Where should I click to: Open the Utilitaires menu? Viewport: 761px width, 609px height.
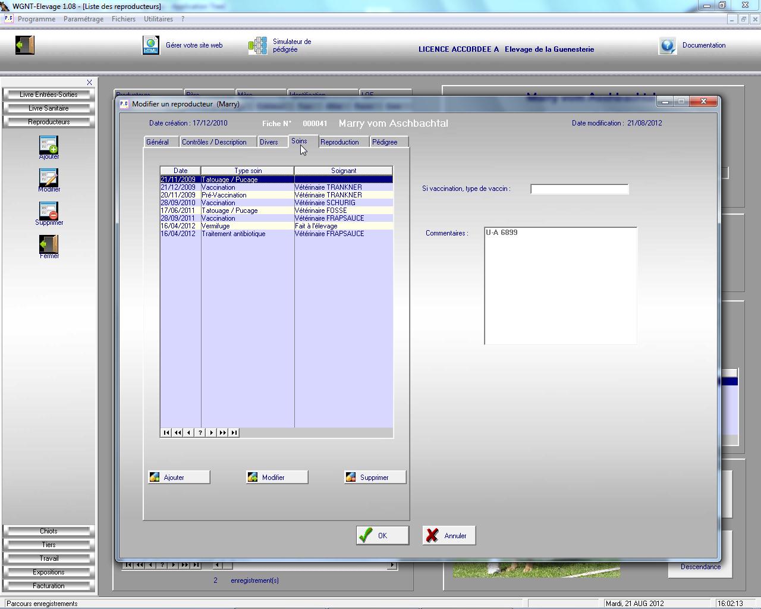[158, 19]
